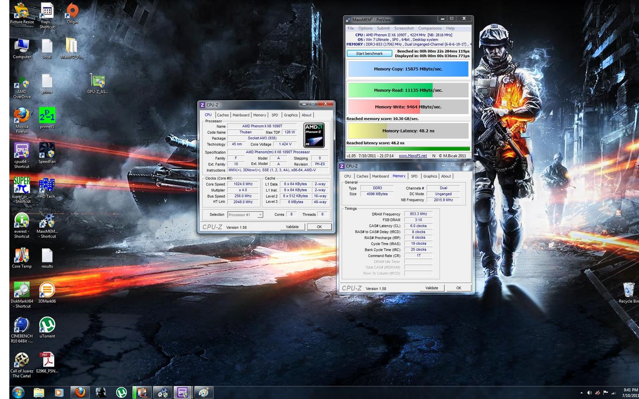The width and height of the screenshot is (639, 399).
Task: Open the fraps shortcut on the desktop
Action: tap(47, 16)
